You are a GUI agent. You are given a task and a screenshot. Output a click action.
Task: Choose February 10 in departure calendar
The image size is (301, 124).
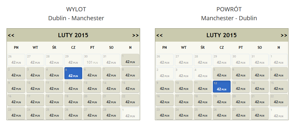[35, 87]
